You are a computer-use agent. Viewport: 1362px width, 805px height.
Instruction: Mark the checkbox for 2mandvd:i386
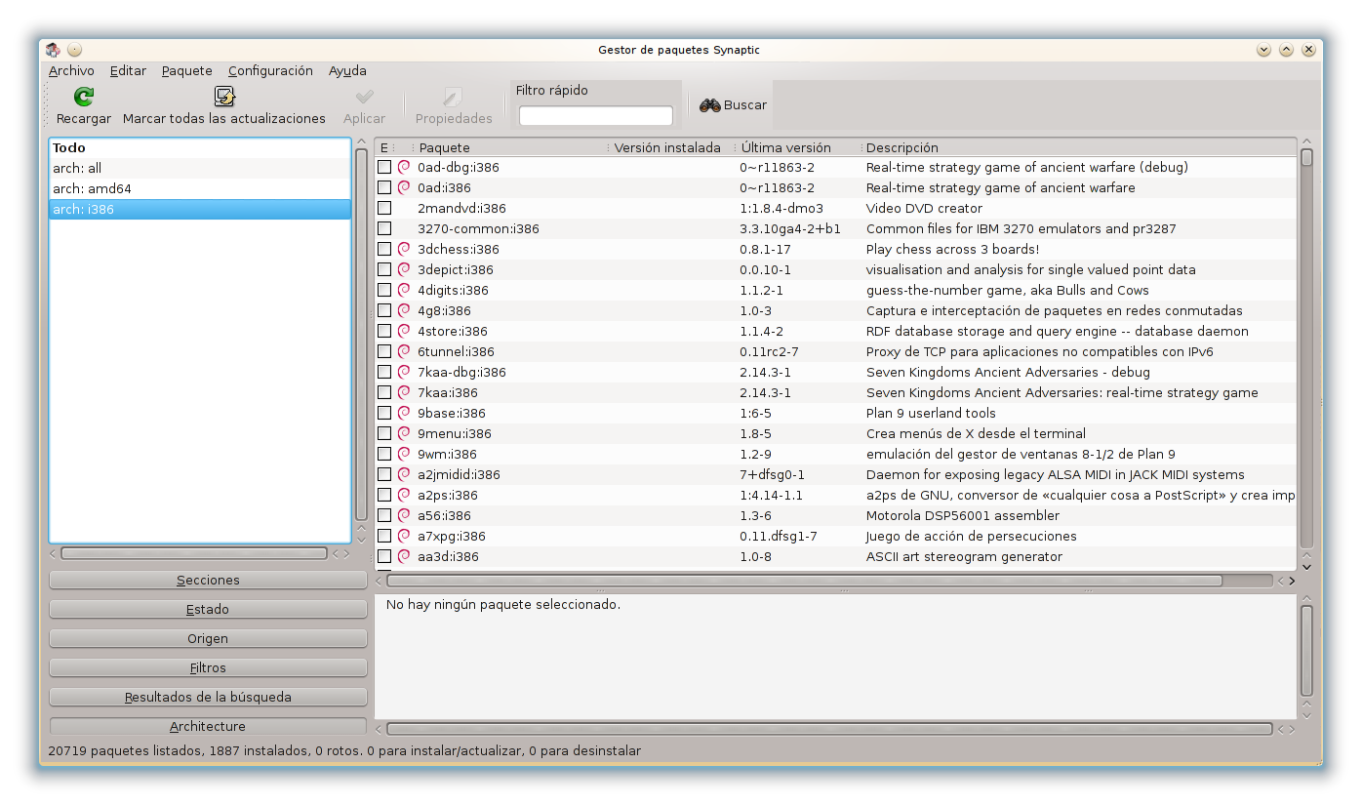(x=384, y=208)
